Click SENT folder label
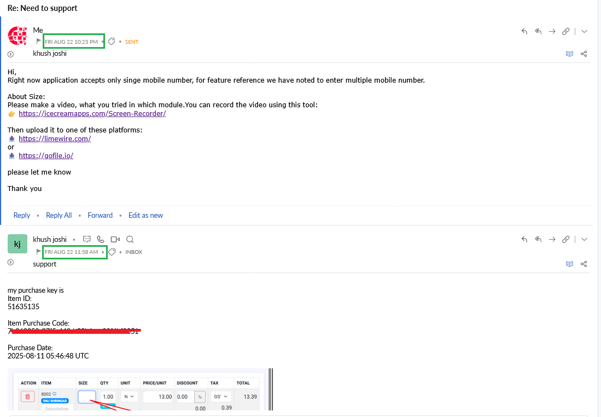Screen dimensions: 601x417 [131, 42]
